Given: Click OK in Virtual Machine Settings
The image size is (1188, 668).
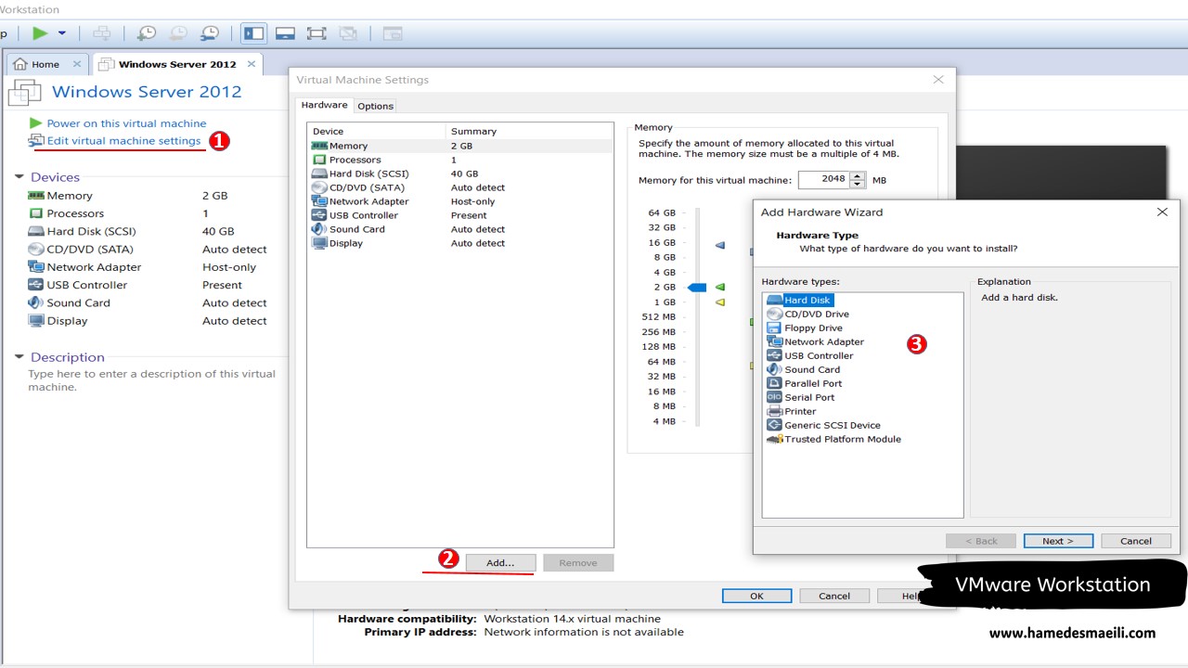Looking at the screenshot, I should point(756,596).
